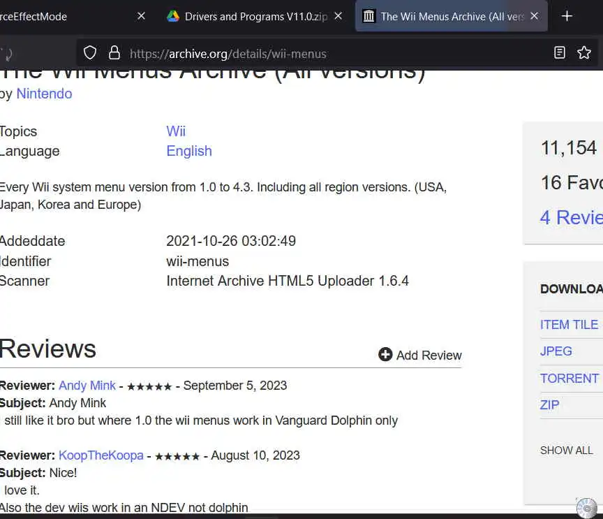
Task: Click the disc icon at bottom right
Action: (587, 509)
